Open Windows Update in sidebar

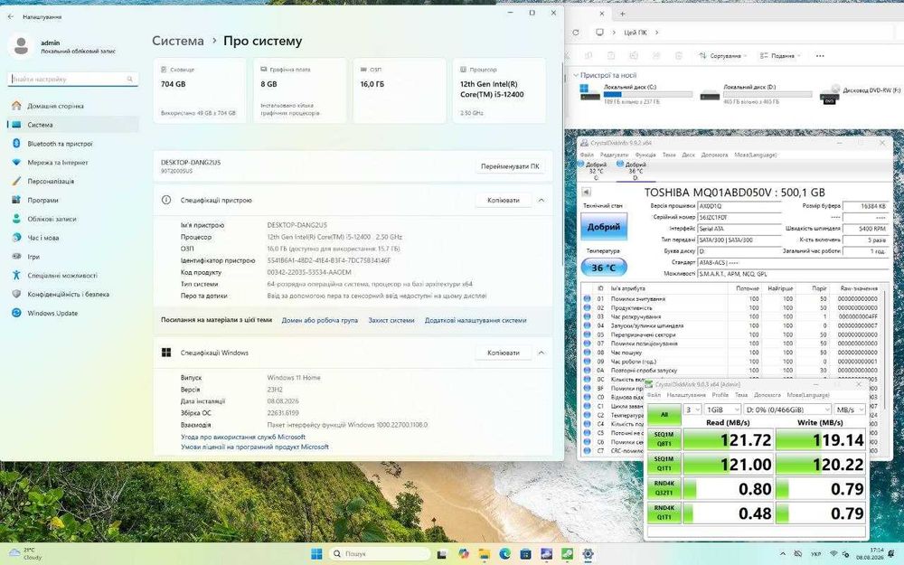[x=52, y=313]
